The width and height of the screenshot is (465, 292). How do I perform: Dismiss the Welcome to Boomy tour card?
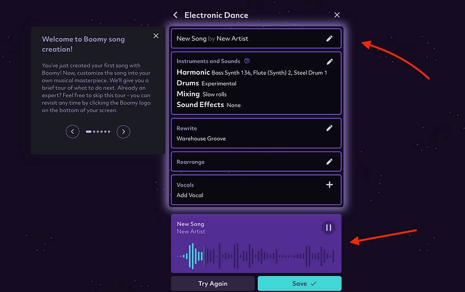pos(156,36)
